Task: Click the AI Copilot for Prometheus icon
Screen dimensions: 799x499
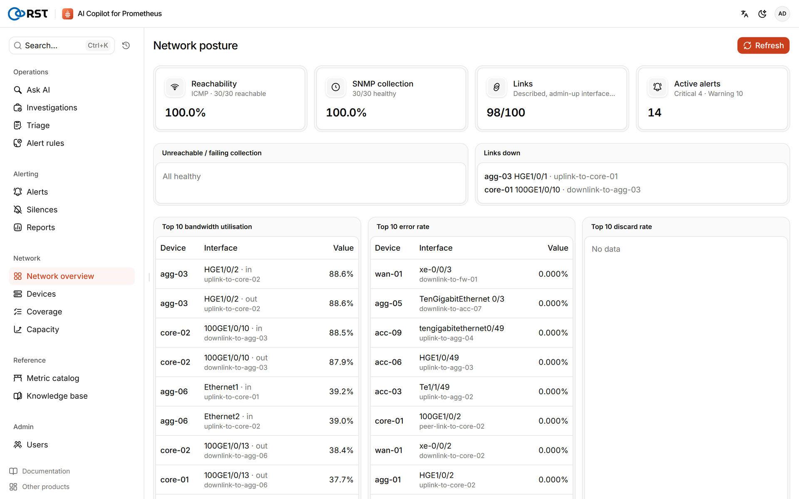Action: [x=67, y=14]
